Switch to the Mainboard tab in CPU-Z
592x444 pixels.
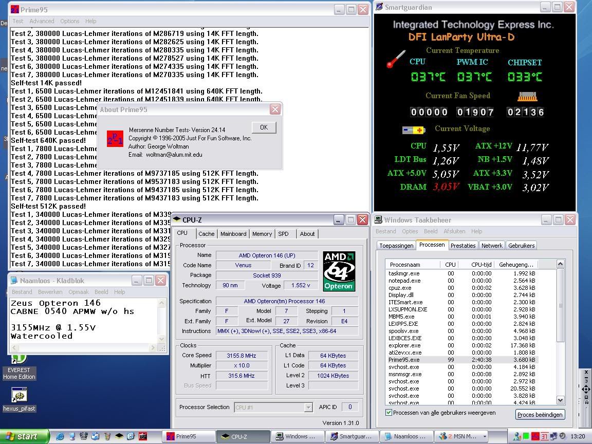coord(233,234)
